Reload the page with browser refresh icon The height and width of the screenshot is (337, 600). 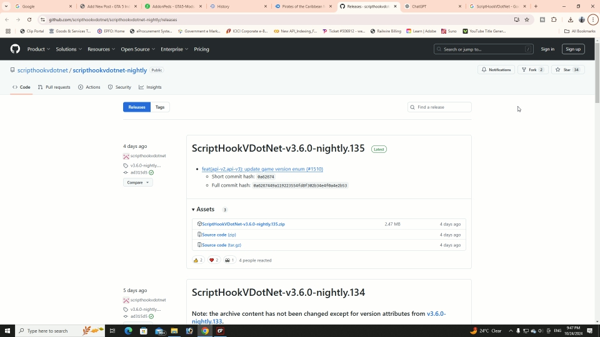[29, 19]
